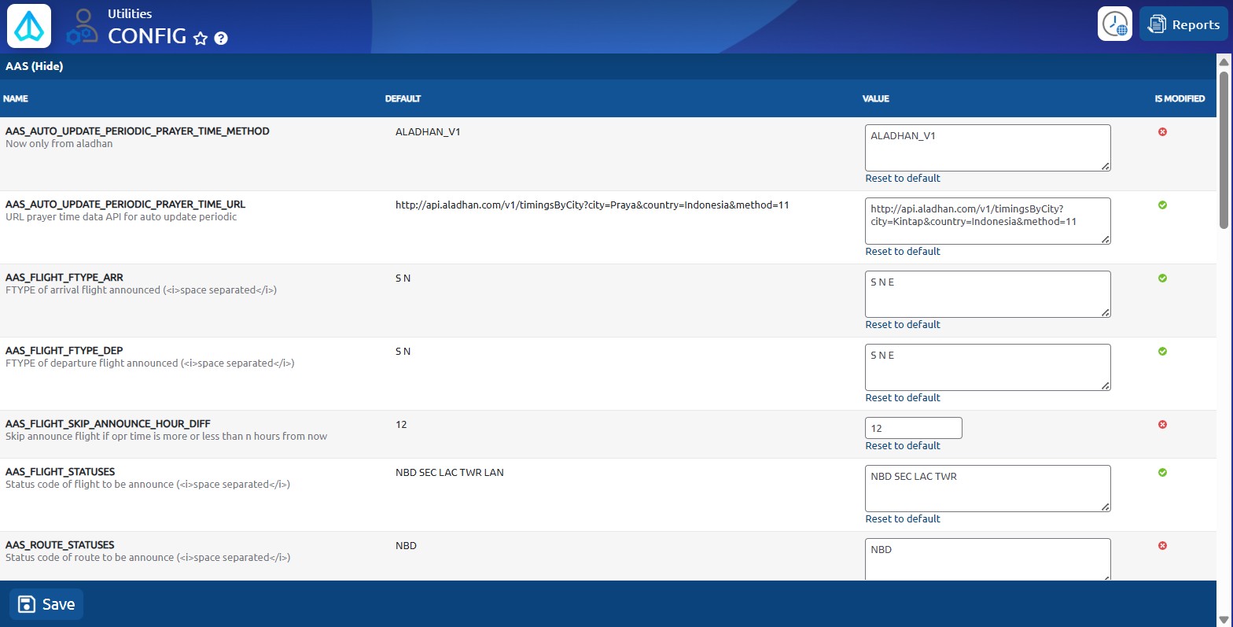
Task: Click the clock globe icon in header
Action: (x=1114, y=24)
